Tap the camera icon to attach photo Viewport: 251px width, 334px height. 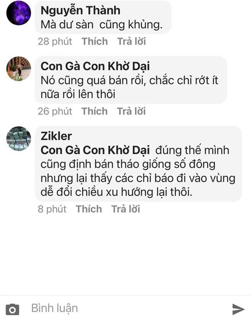13,309
